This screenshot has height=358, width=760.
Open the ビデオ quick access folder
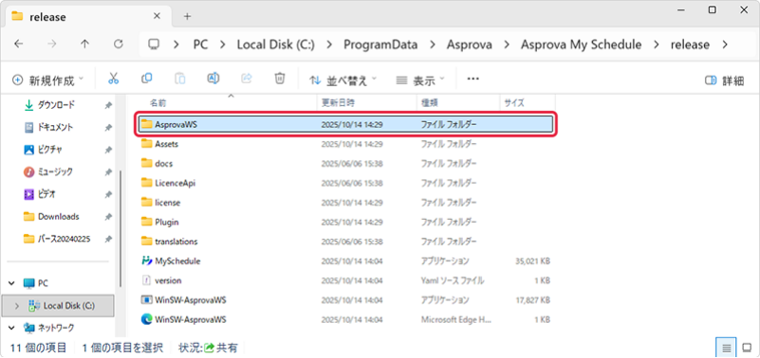(x=47, y=194)
